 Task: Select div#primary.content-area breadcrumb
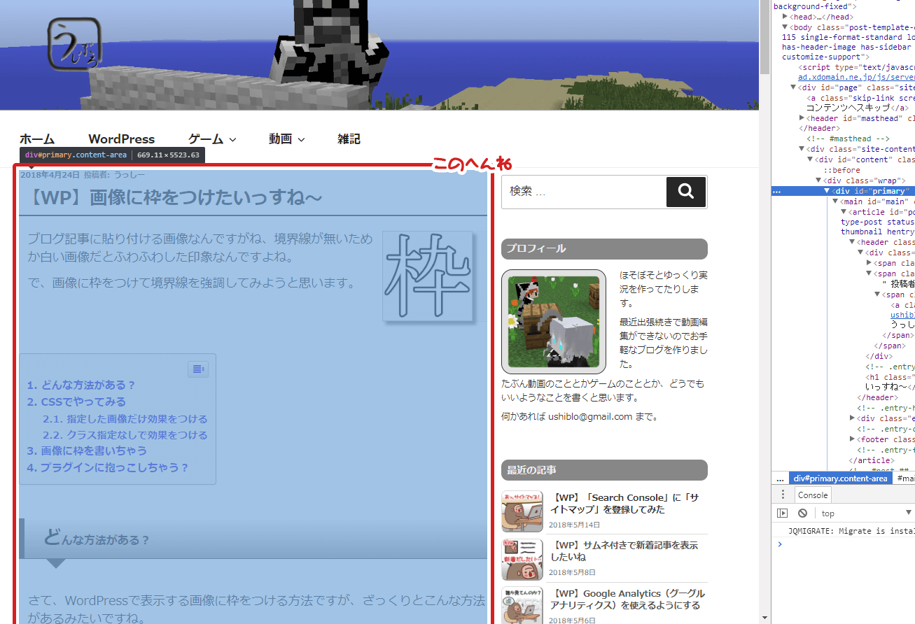839,478
